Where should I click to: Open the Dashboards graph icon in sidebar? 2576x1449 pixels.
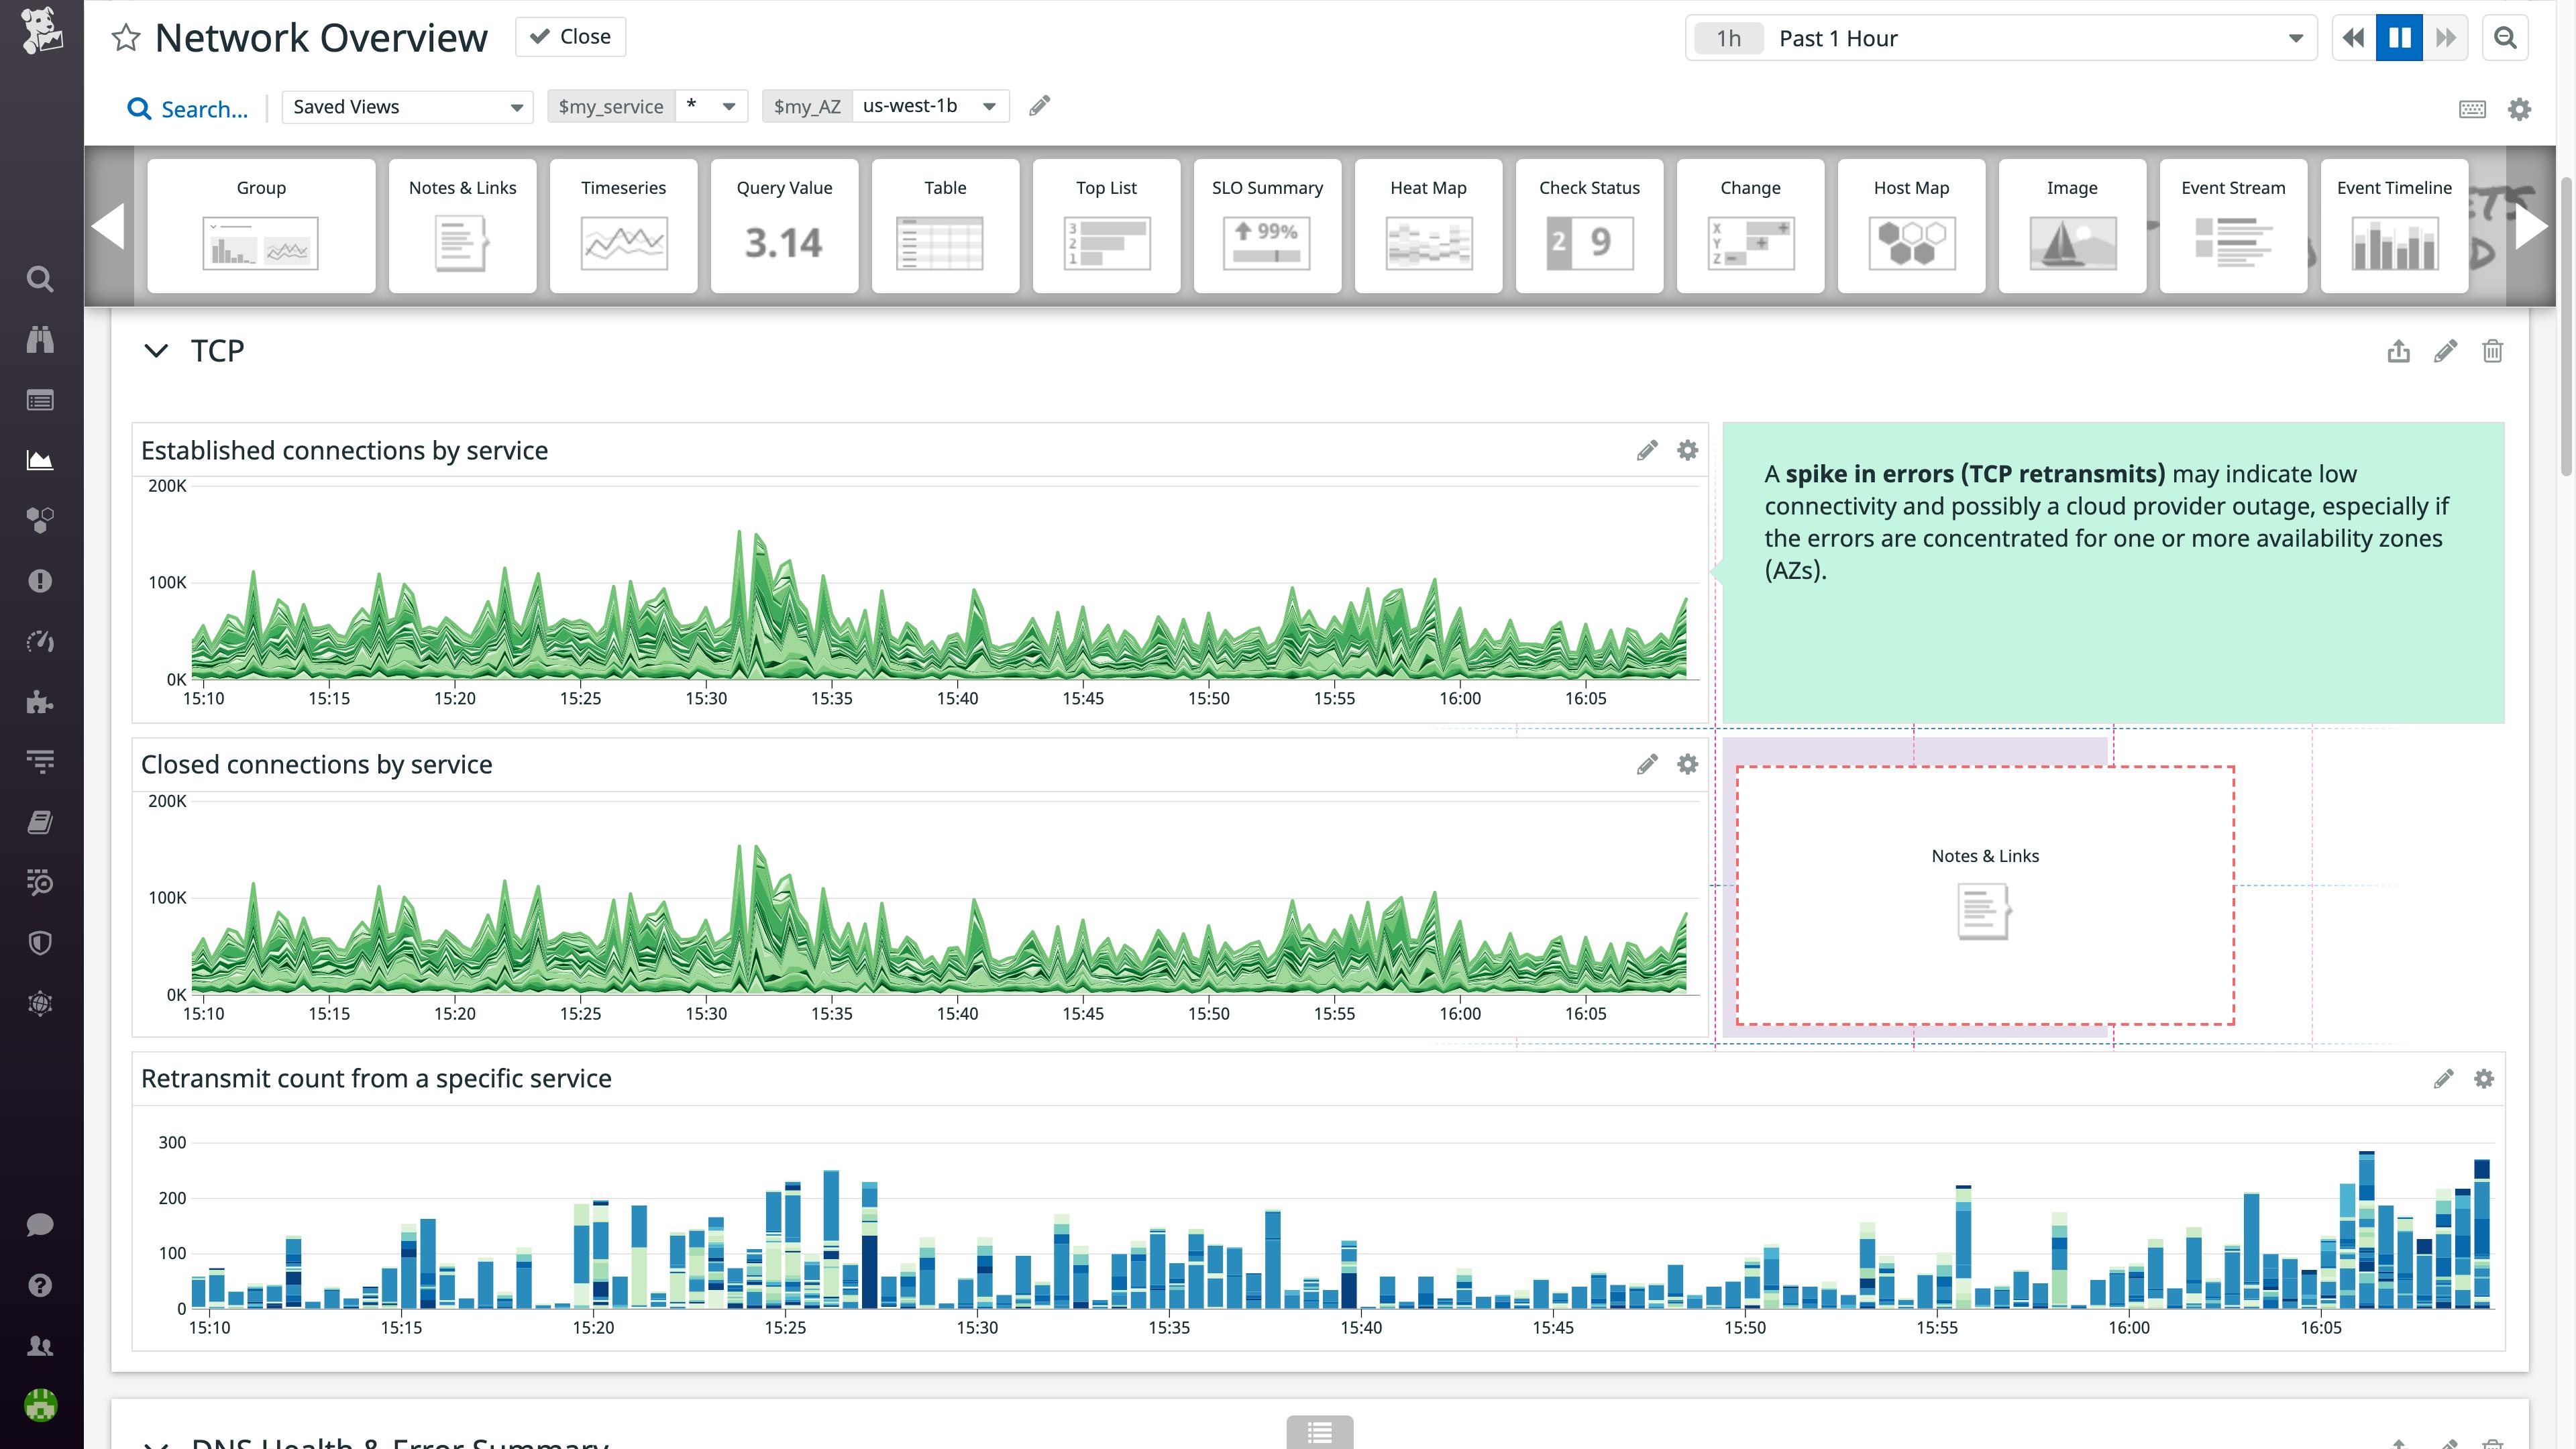[x=40, y=460]
